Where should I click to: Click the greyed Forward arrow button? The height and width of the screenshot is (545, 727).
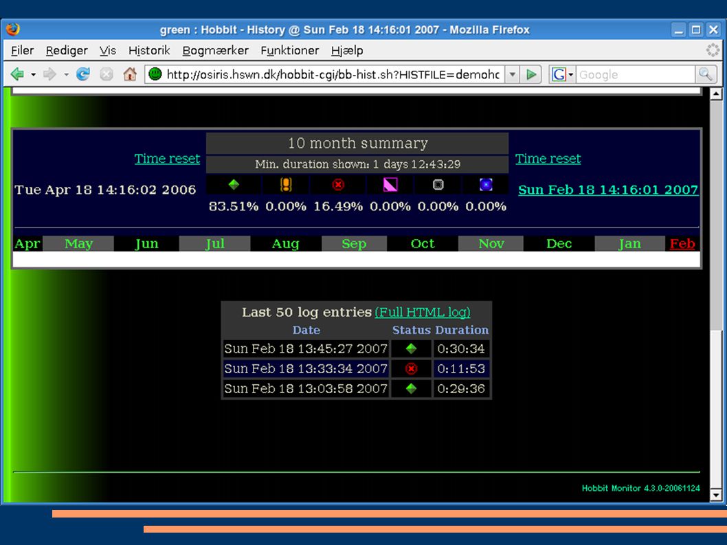coord(49,74)
